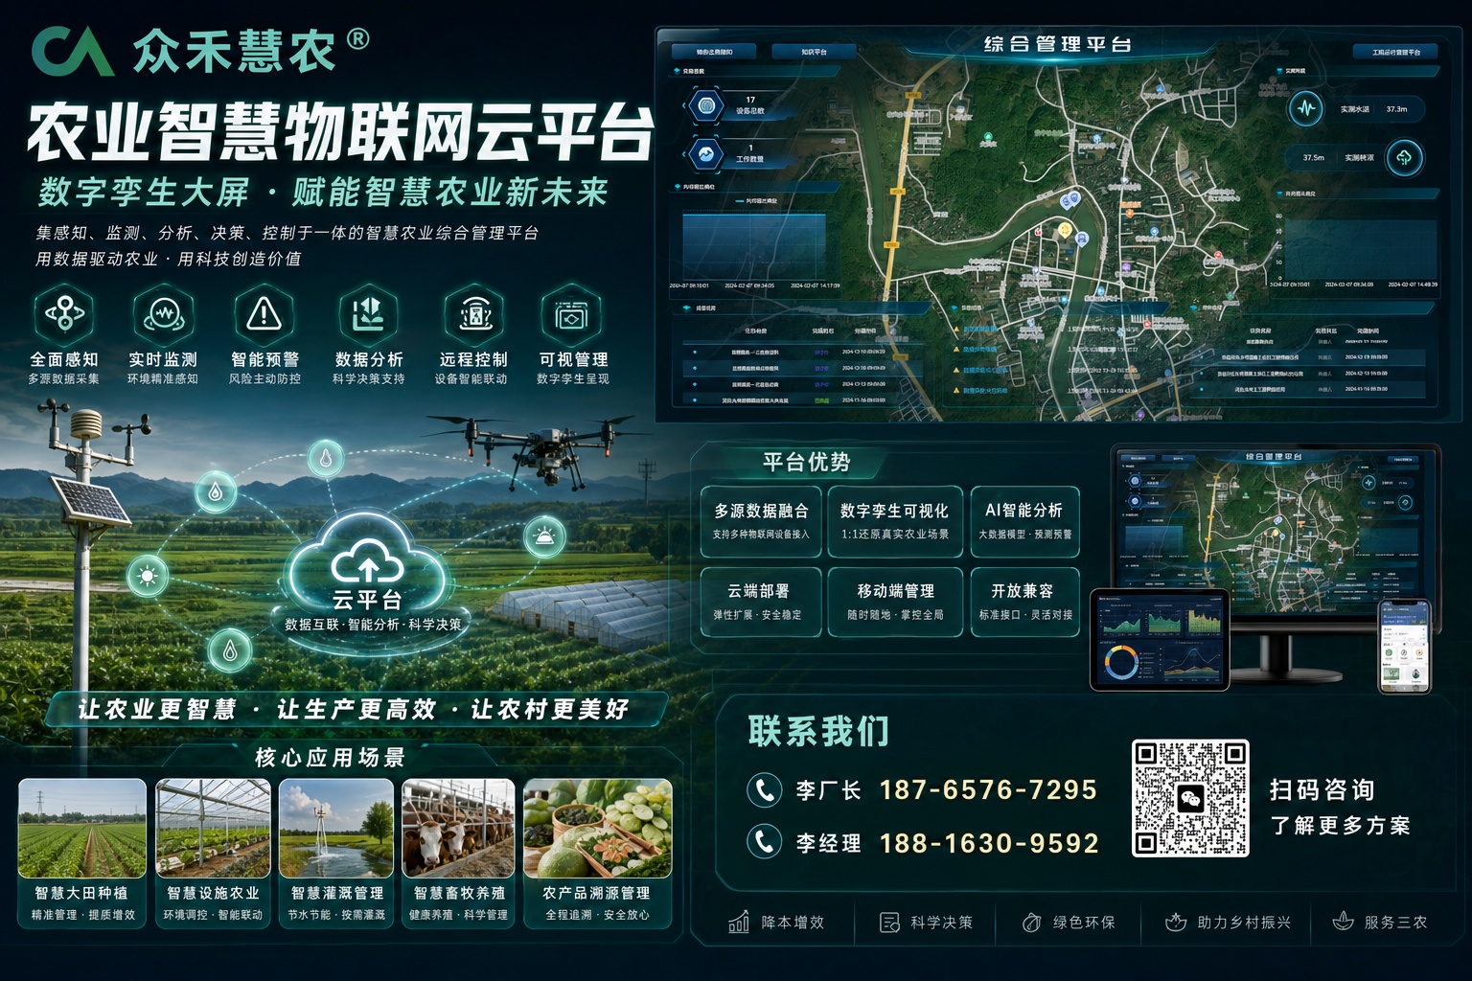Screen dimensions: 1472x981
Task: Click the 扫码咨询 text
Action: click(x=1322, y=790)
